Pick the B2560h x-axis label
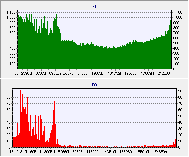Screen dimensions: 189x157 [x=64, y=152]
